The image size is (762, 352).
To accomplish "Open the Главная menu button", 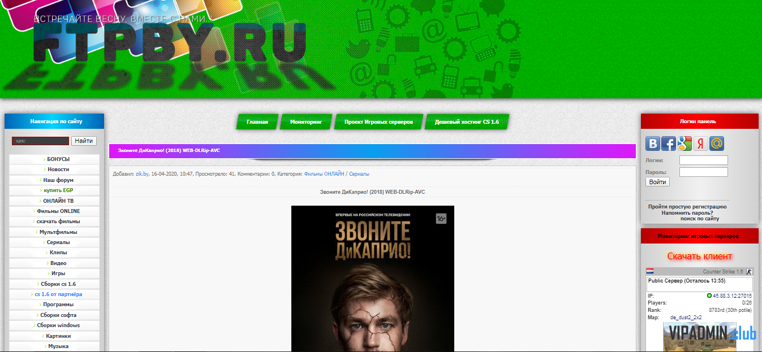I will [x=257, y=121].
